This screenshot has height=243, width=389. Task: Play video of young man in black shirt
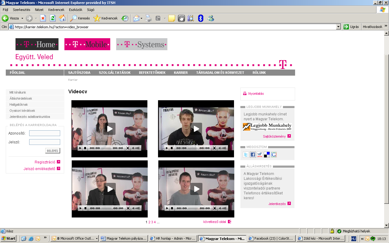tap(196, 129)
